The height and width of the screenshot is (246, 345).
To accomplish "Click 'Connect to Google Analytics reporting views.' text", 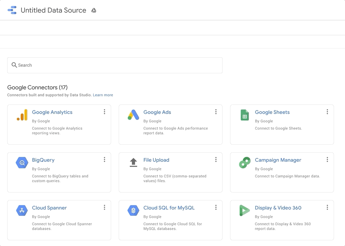I will click(x=57, y=131).
